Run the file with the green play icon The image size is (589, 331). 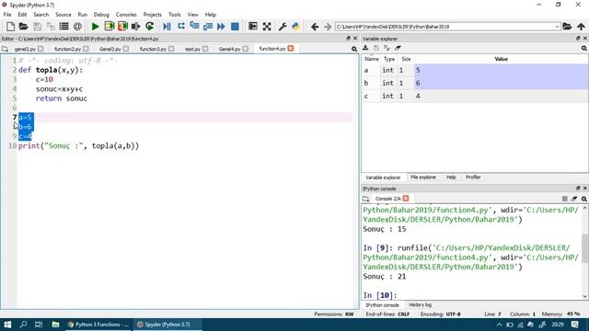96,27
